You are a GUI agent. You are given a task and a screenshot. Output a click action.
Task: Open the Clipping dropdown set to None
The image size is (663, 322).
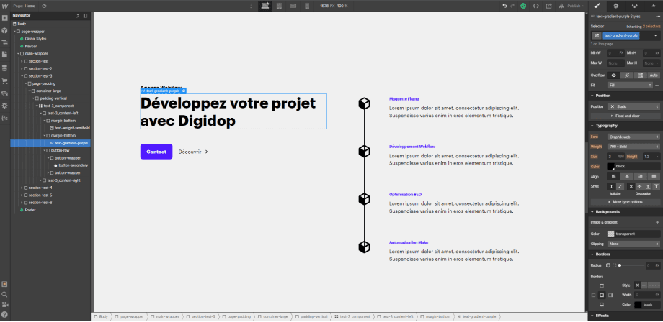click(x=633, y=244)
